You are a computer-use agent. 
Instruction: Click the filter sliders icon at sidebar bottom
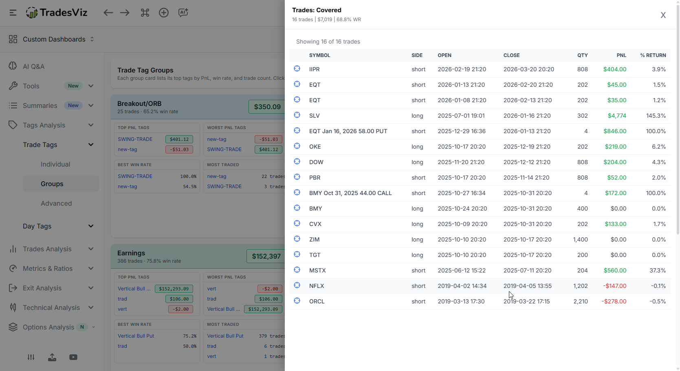pos(31,357)
